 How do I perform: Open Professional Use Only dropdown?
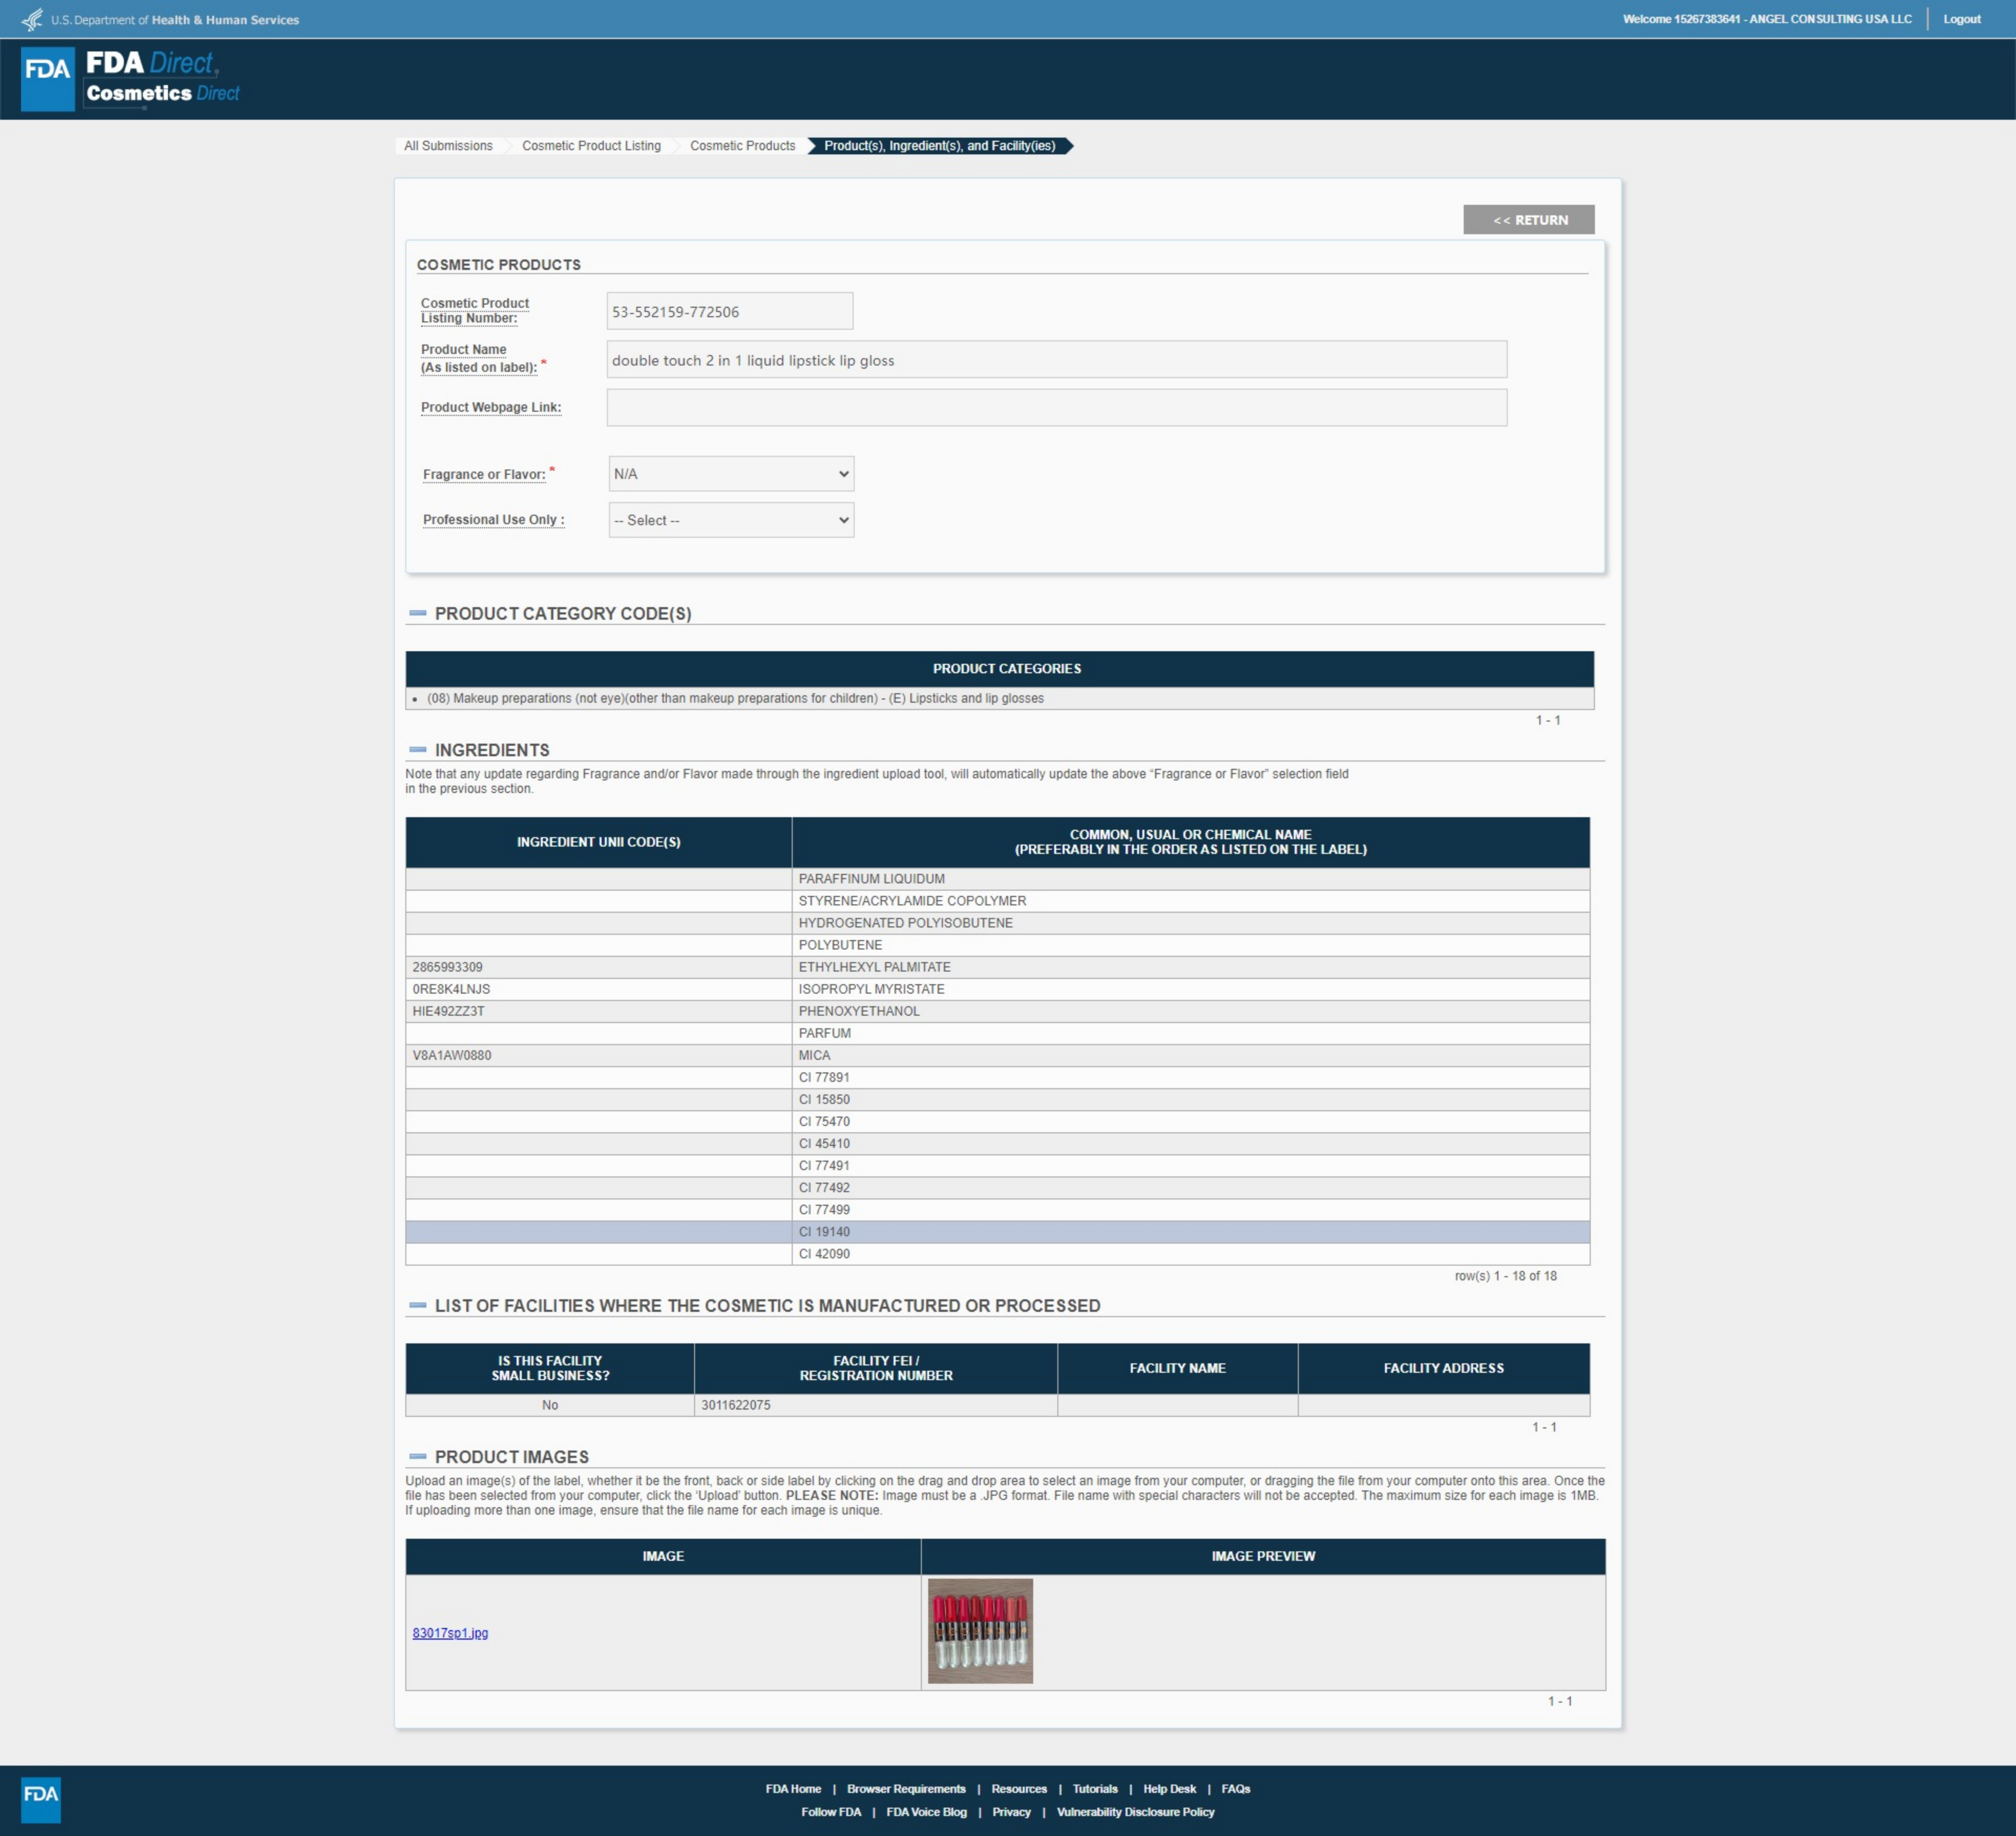pyautogui.click(x=731, y=520)
